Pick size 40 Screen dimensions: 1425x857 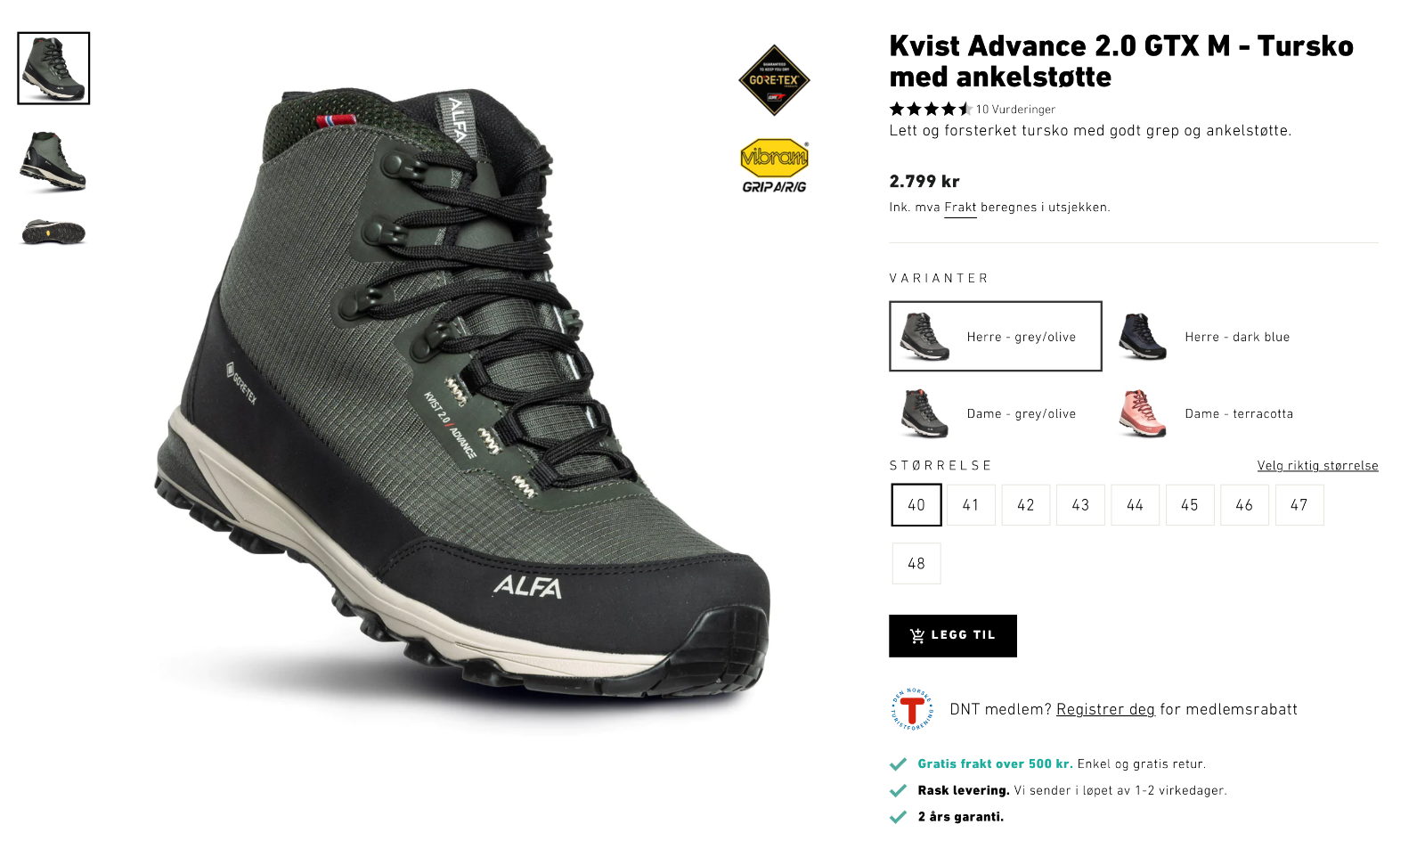[916, 505]
